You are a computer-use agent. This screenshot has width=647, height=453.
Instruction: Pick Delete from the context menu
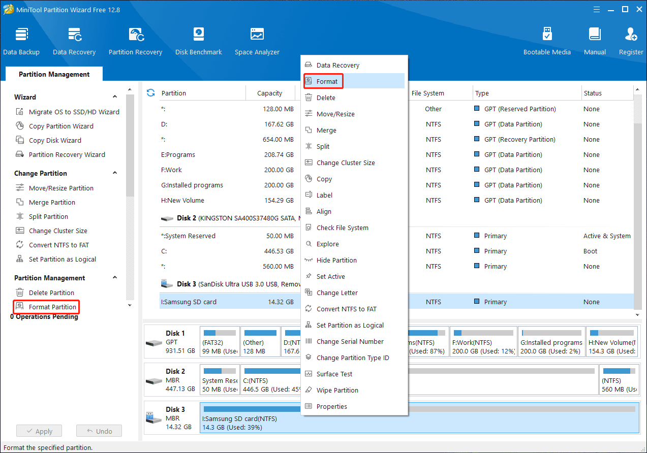tap(354, 98)
